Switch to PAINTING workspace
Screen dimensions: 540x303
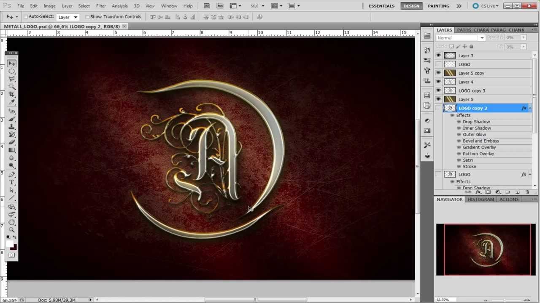coord(438,6)
